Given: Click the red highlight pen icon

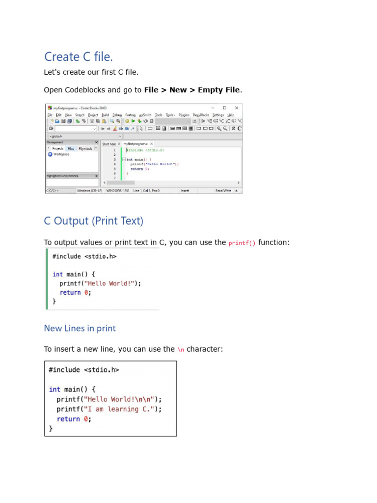Looking at the screenshot, I should click(115, 129).
